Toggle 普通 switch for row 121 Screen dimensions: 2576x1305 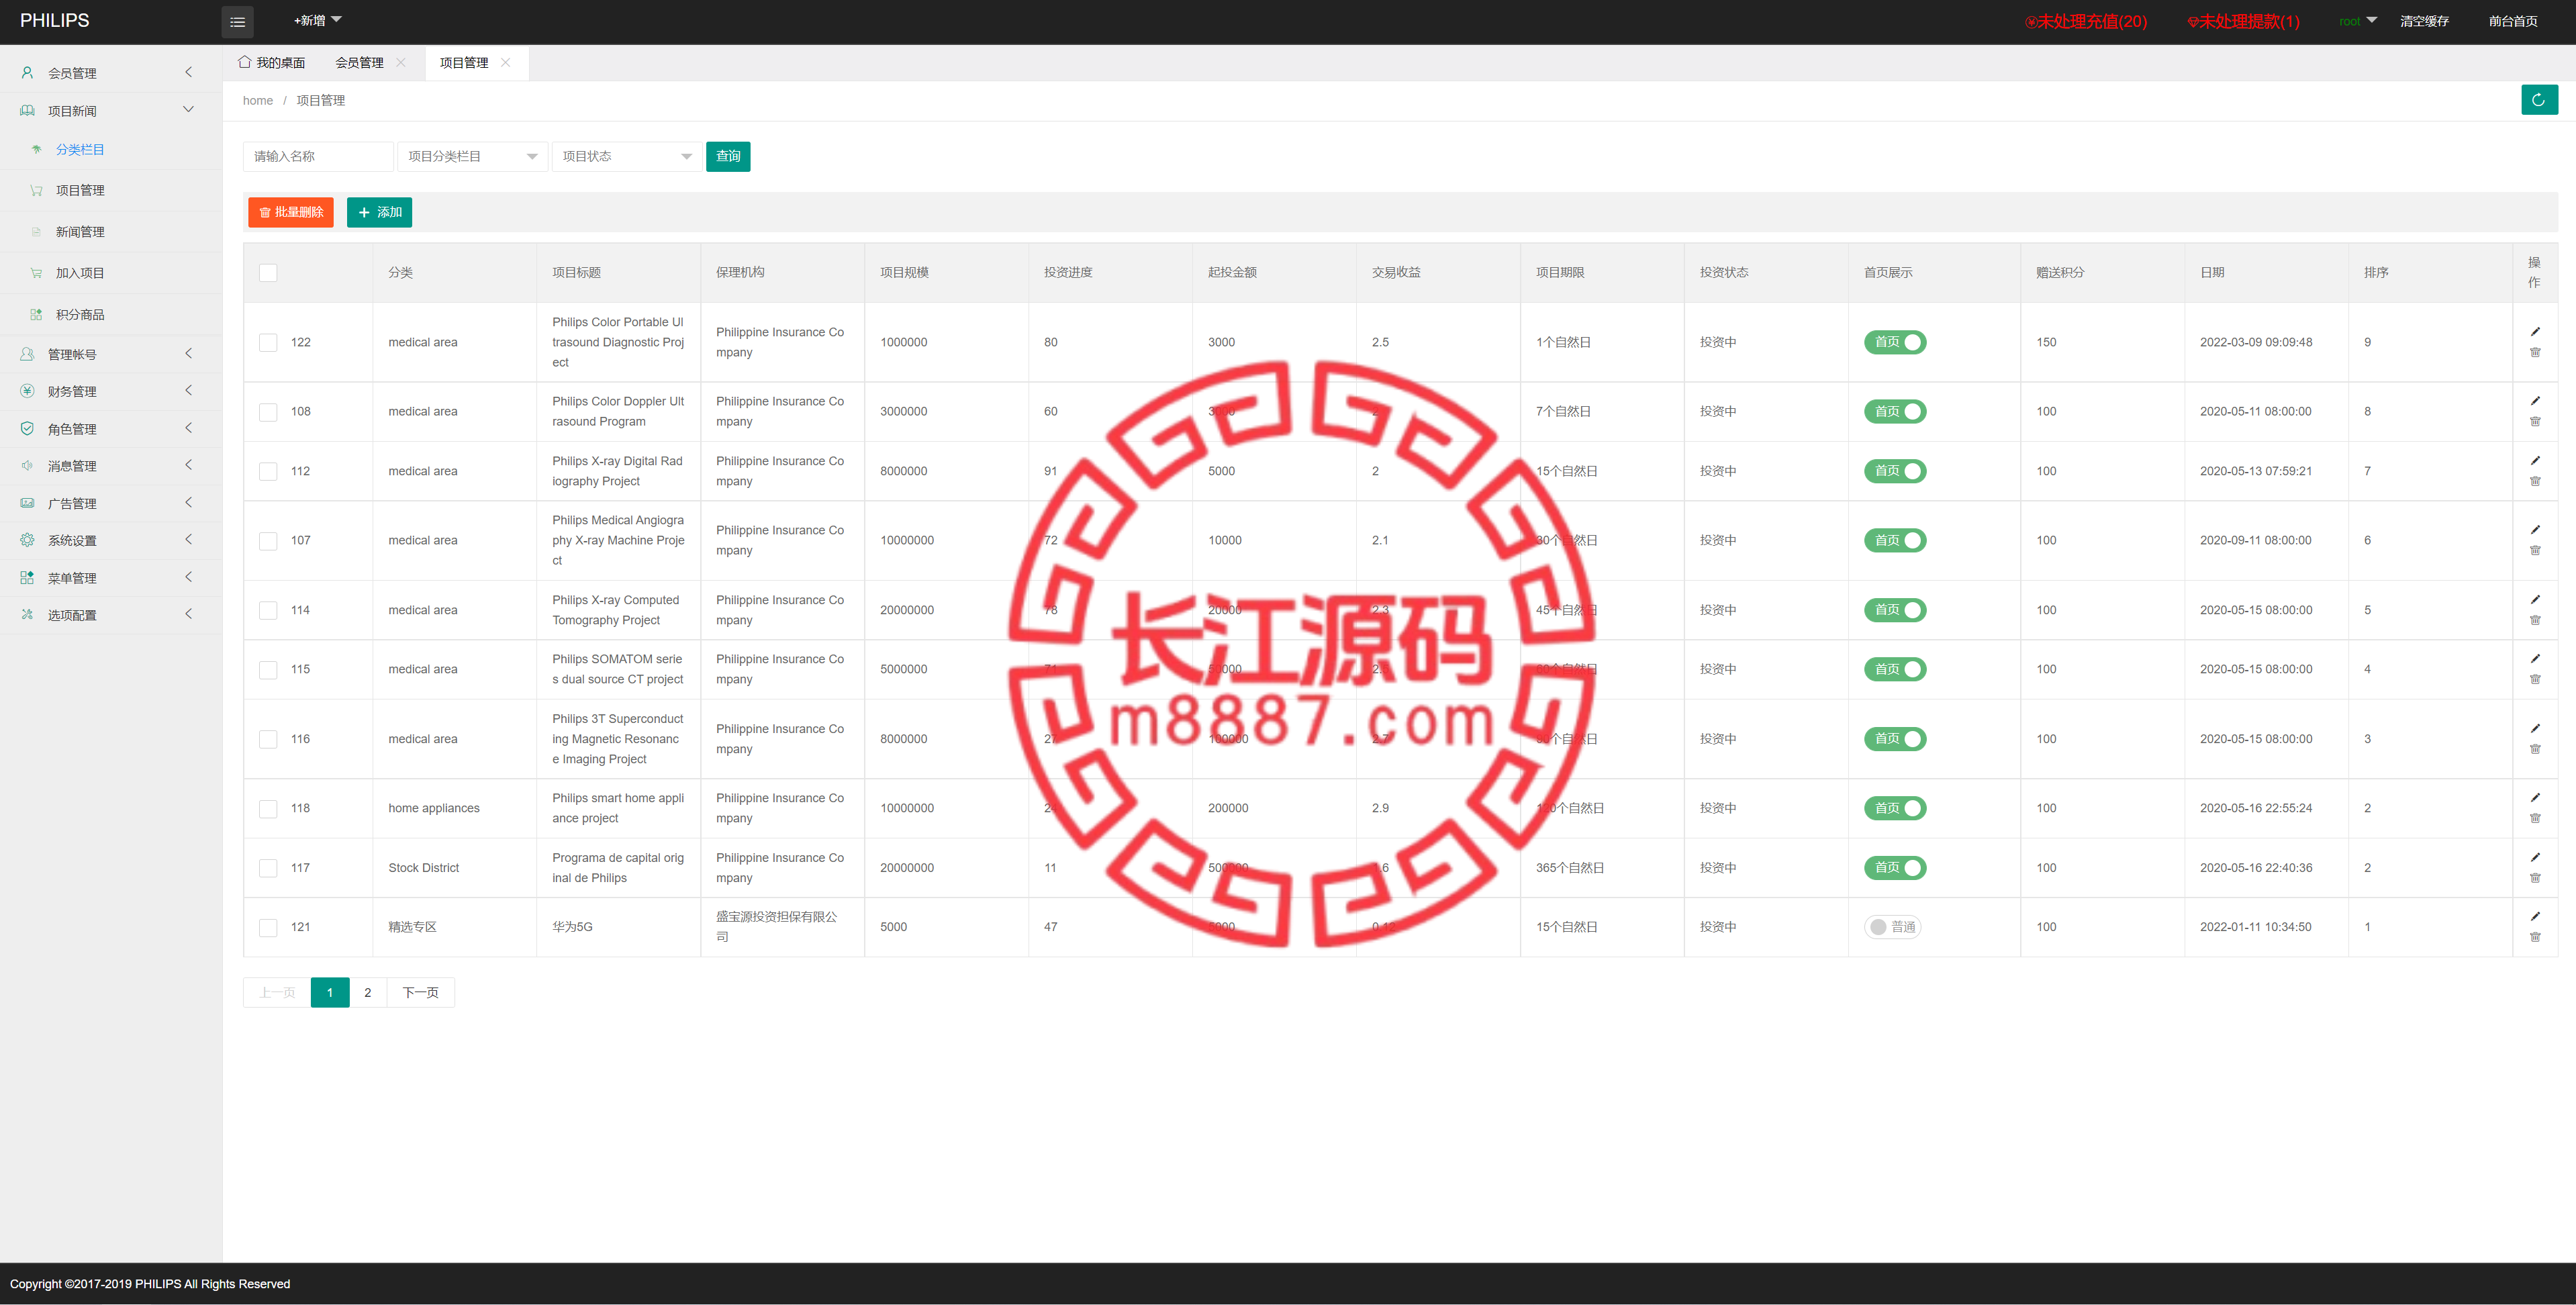point(1892,927)
